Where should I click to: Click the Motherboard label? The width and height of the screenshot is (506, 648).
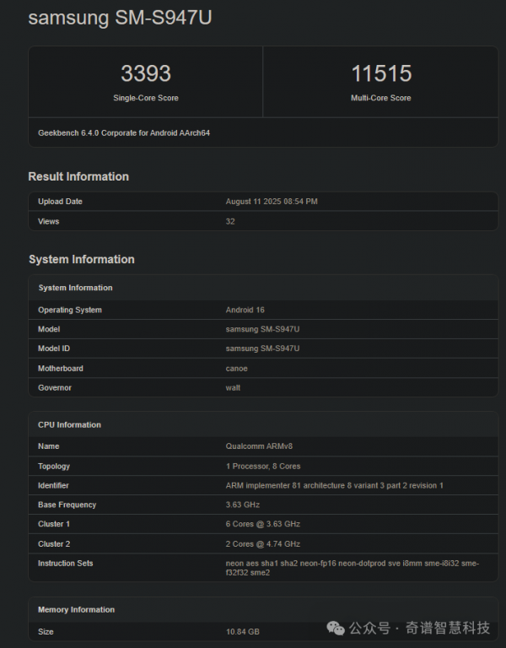(61, 368)
